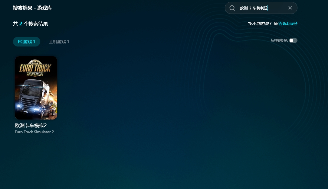Switch to the 主机游戏 1 tab
Image resolution: width=328 pixels, height=189 pixels.
(59, 42)
